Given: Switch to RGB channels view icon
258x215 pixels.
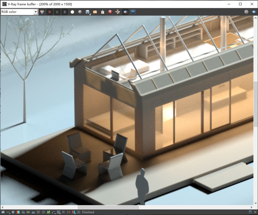Looking at the screenshot, I should [x=42, y=12].
